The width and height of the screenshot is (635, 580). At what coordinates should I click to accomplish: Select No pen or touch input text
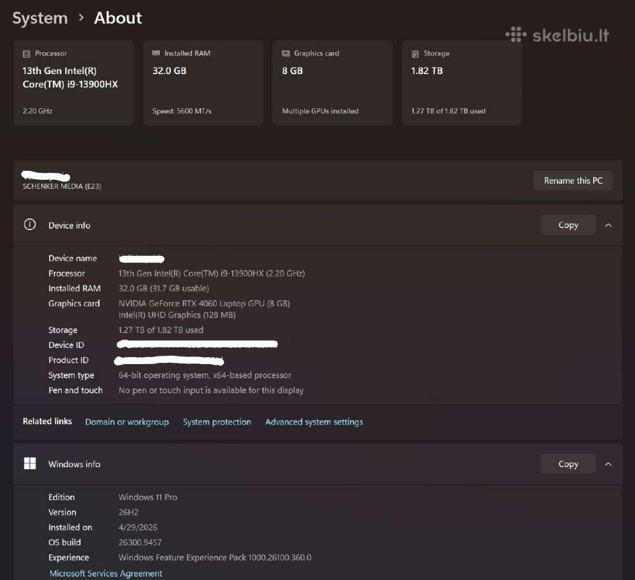pyautogui.click(x=211, y=390)
